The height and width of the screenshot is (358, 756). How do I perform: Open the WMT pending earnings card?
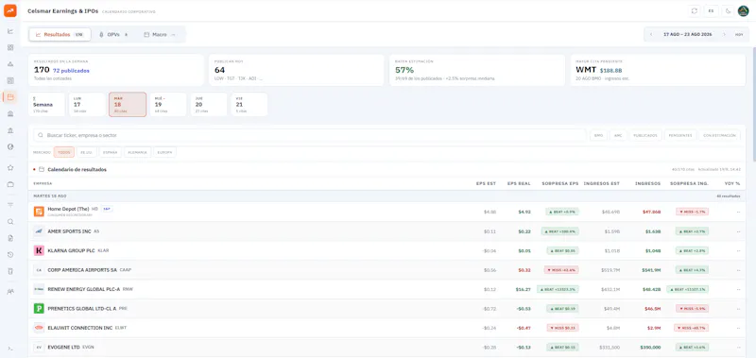658,70
